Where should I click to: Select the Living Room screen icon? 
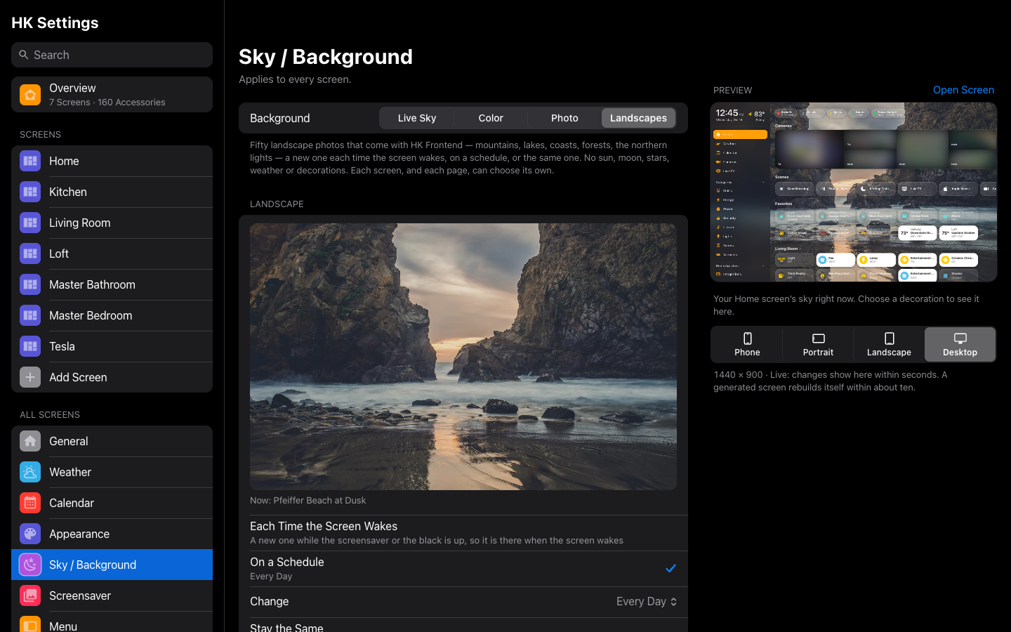pyautogui.click(x=30, y=223)
